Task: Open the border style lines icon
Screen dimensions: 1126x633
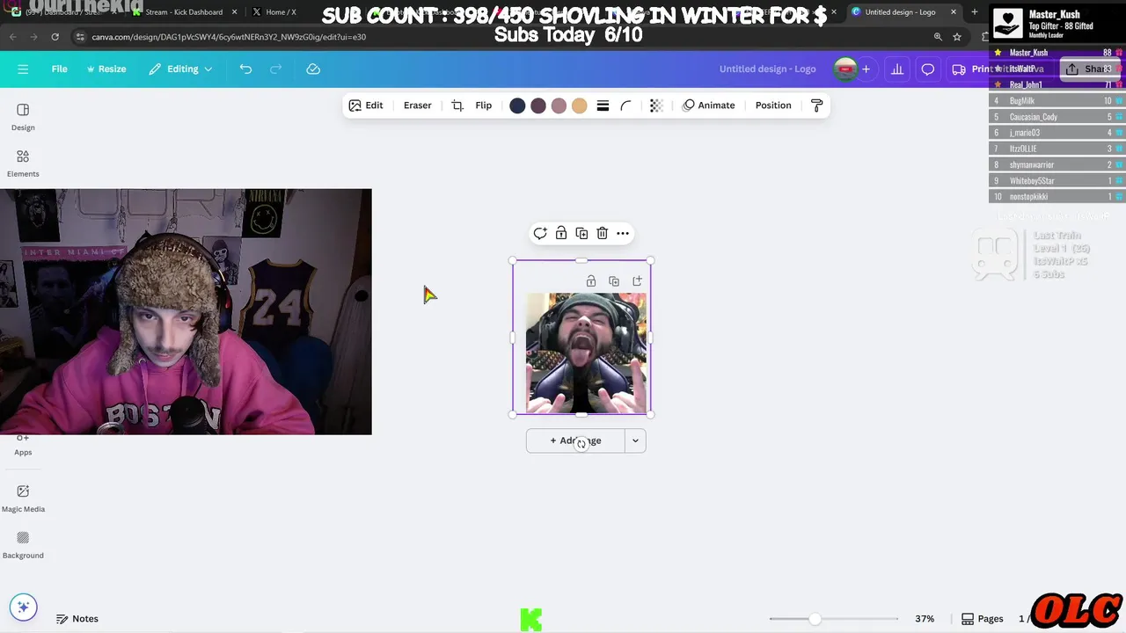Action: tap(603, 105)
